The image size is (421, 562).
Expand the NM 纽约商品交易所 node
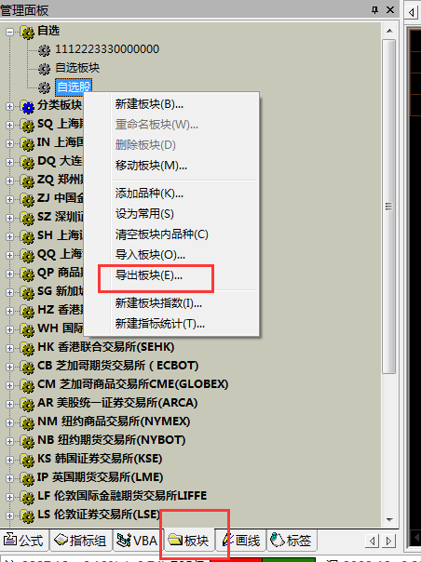[x=9, y=422]
